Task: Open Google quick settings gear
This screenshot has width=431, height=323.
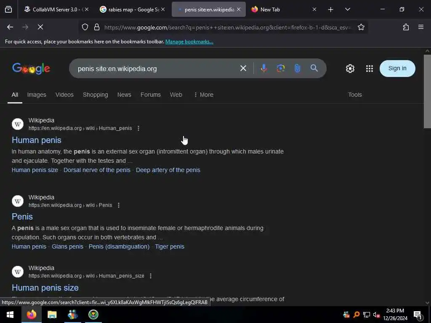Action: pyautogui.click(x=350, y=69)
